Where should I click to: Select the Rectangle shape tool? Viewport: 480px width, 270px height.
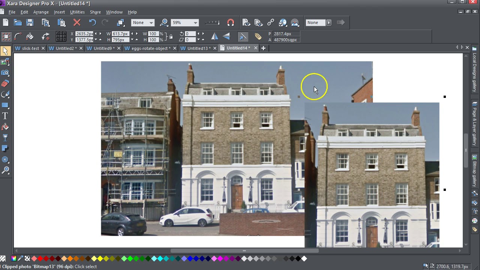pyautogui.click(x=5, y=105)
